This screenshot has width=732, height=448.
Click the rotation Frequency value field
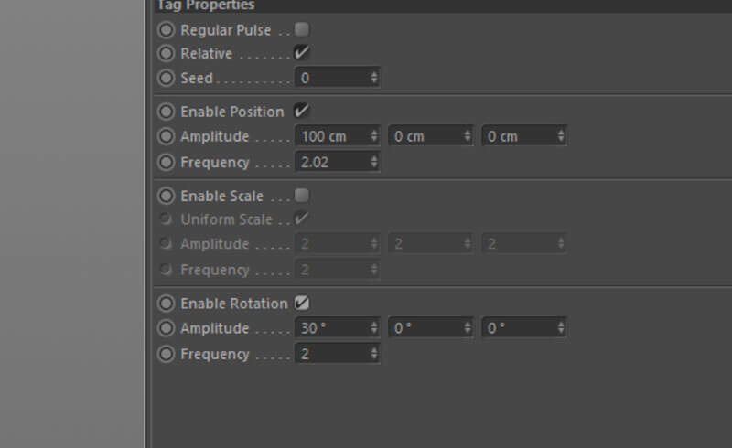[x=331, y=354]
